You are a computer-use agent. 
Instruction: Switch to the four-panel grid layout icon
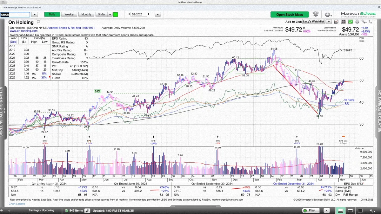344,22
